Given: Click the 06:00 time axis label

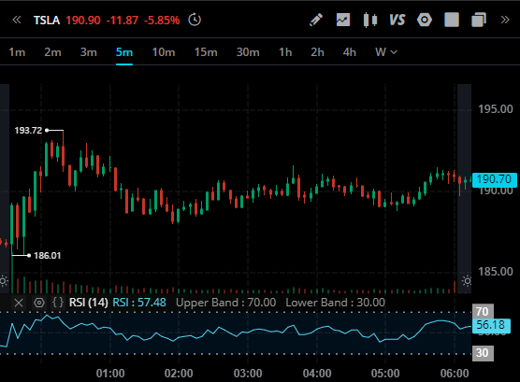Looking at the screenshot, I should tap(455, 374).
